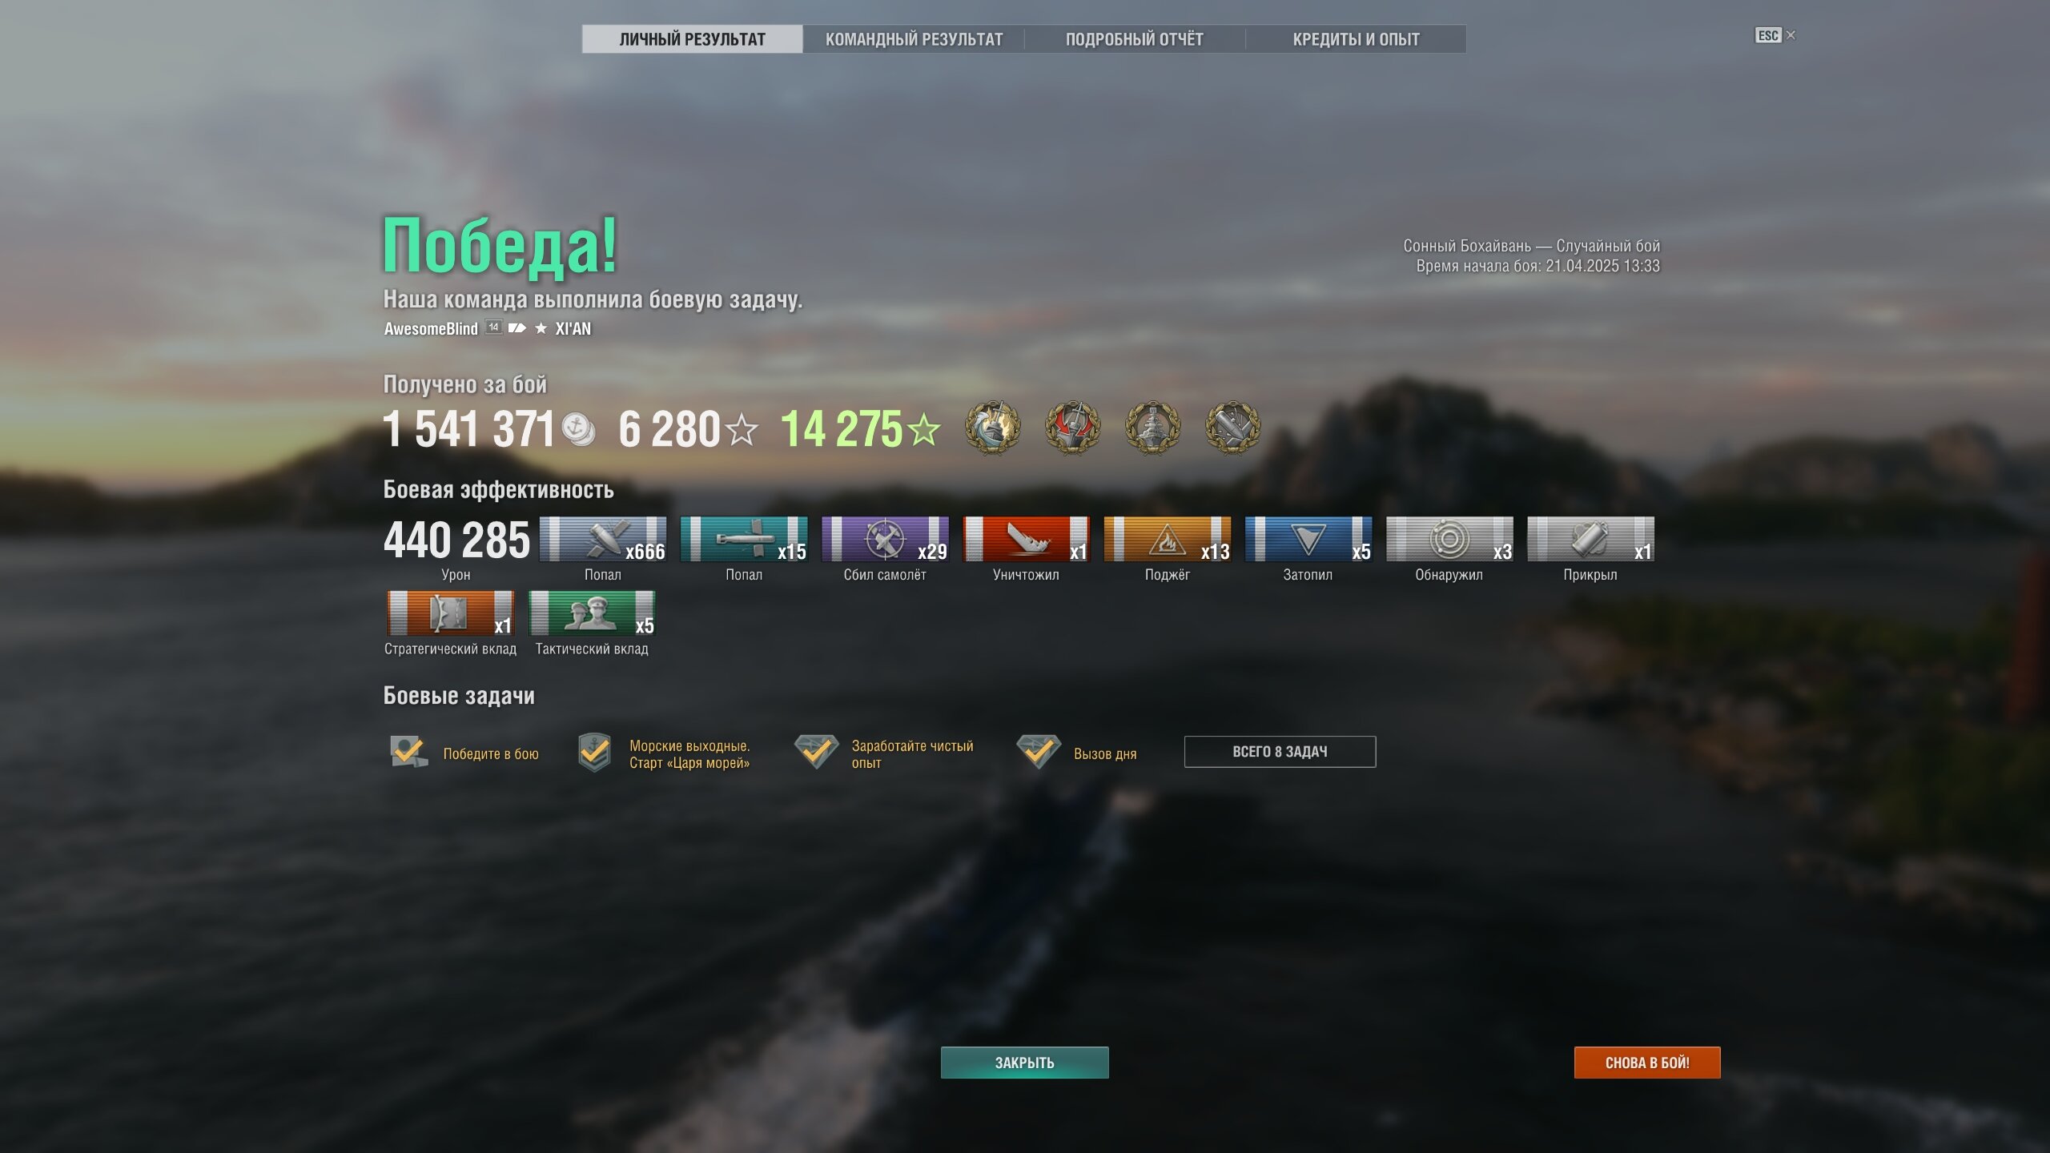Select the flooding caused ribbon x5
2050x1153 pixels.
point(1308,539)
